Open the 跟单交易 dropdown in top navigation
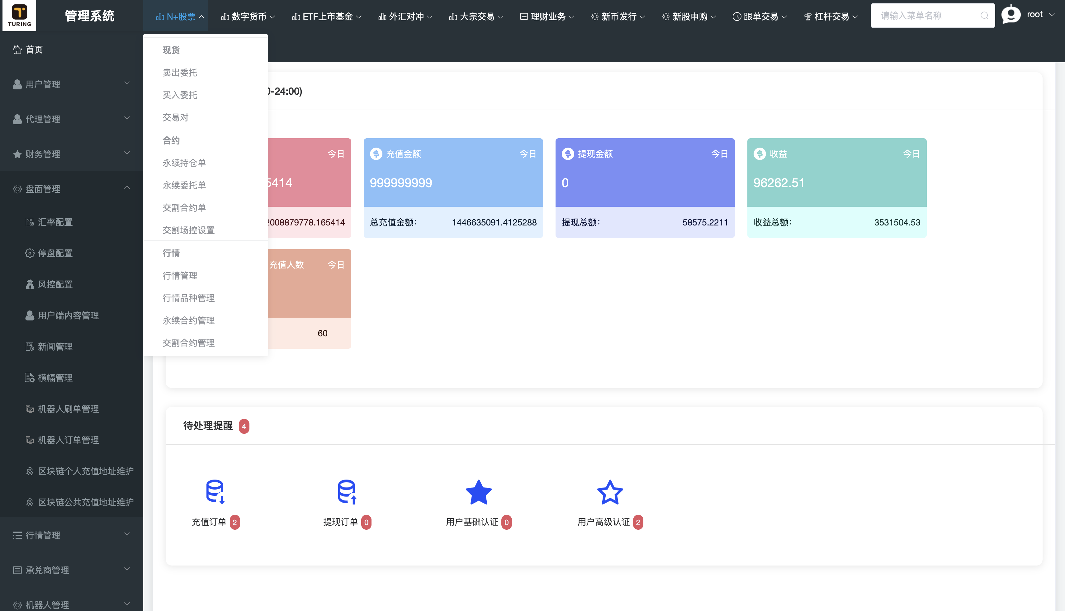This screenshot has height=611, width=1065. [759, 17]
